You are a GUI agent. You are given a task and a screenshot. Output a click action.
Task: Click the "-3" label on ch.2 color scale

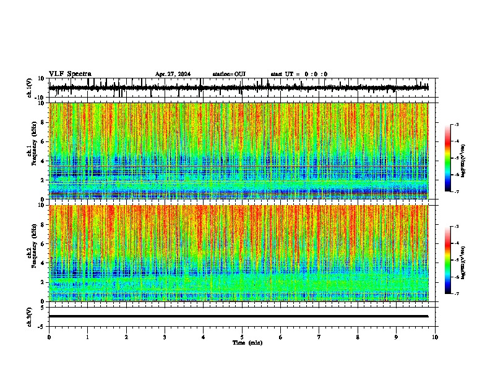(x=457, y=227)
